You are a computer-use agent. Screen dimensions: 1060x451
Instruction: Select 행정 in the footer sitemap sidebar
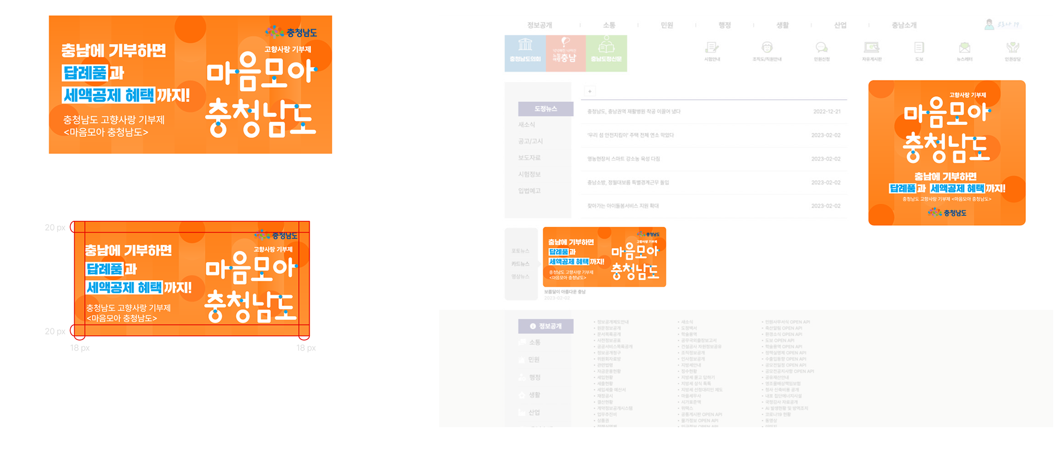tap(534, 378)
